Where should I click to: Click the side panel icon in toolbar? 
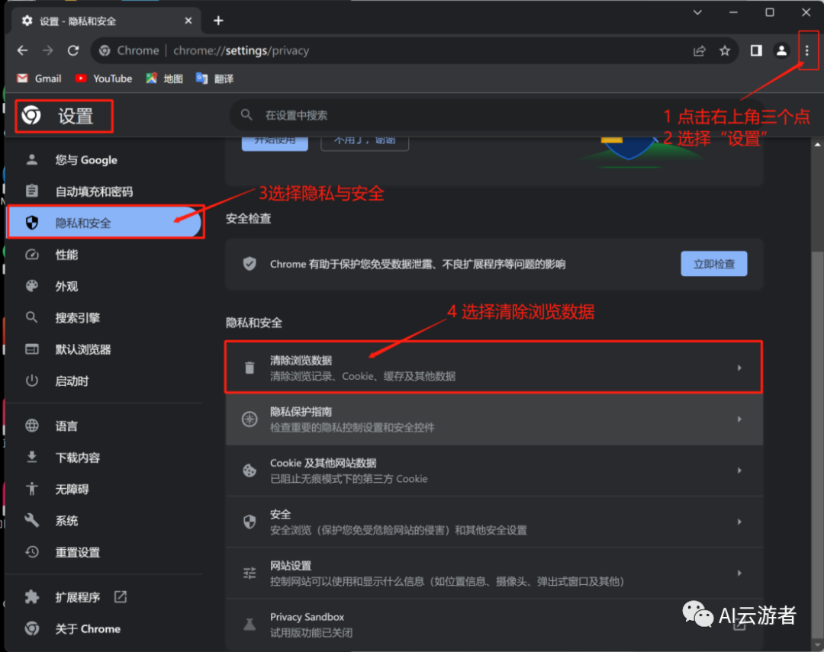pos(756,50)
